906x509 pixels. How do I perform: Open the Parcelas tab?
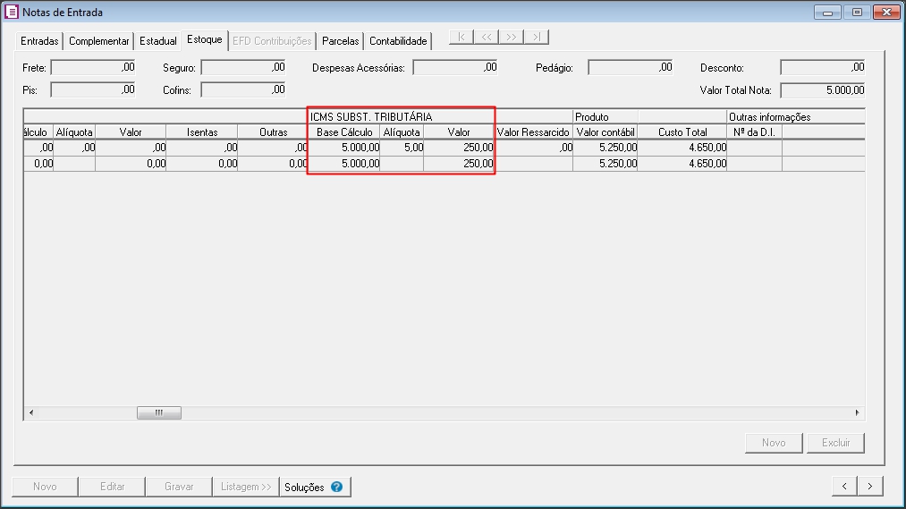340,41
